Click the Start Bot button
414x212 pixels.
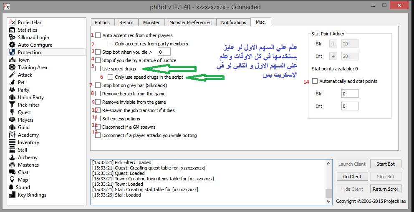[386, 164]
